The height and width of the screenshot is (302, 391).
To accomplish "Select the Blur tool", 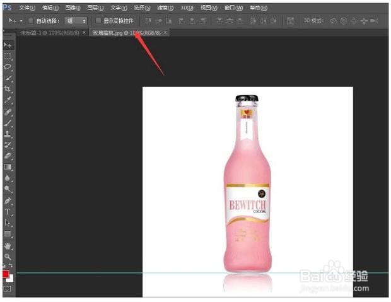I will pos(8,178).
